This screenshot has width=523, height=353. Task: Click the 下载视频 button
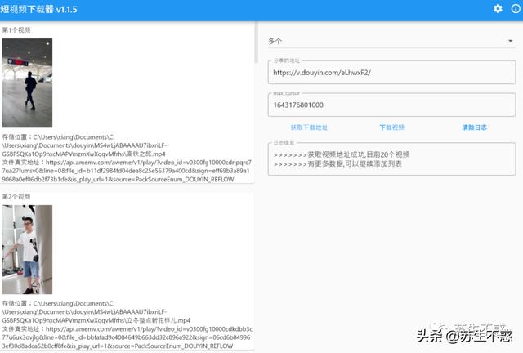[x=392, y=127]
